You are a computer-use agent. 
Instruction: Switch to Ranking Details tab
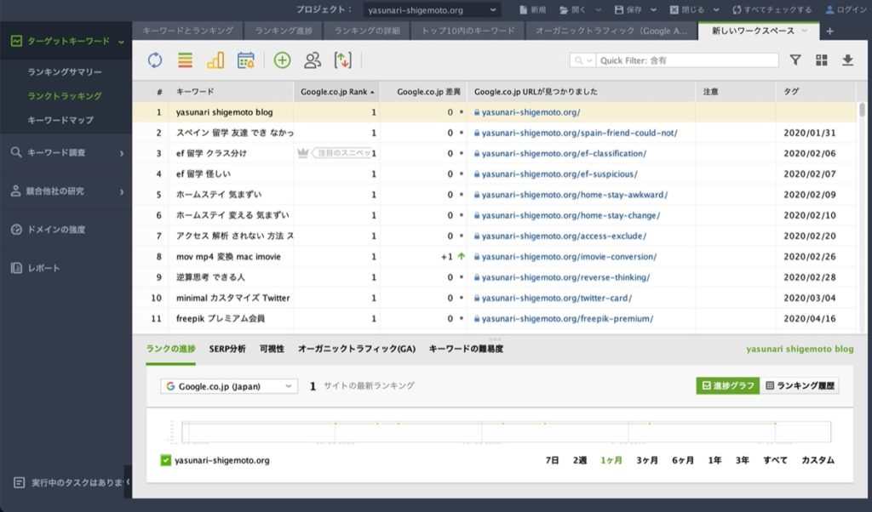(x=367, y=31)
